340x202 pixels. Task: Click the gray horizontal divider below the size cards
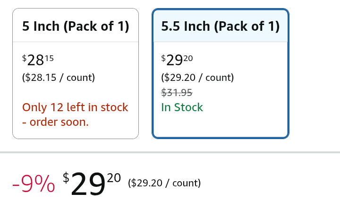[x=170, y=152]
